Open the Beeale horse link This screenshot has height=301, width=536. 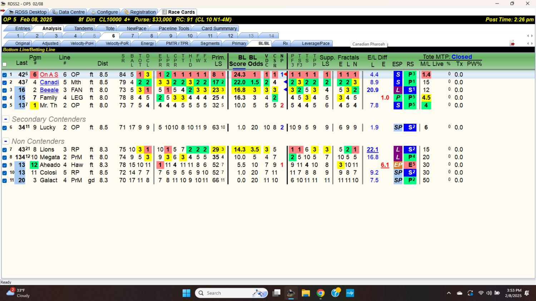pyautogui.click(x=49, y=90)
